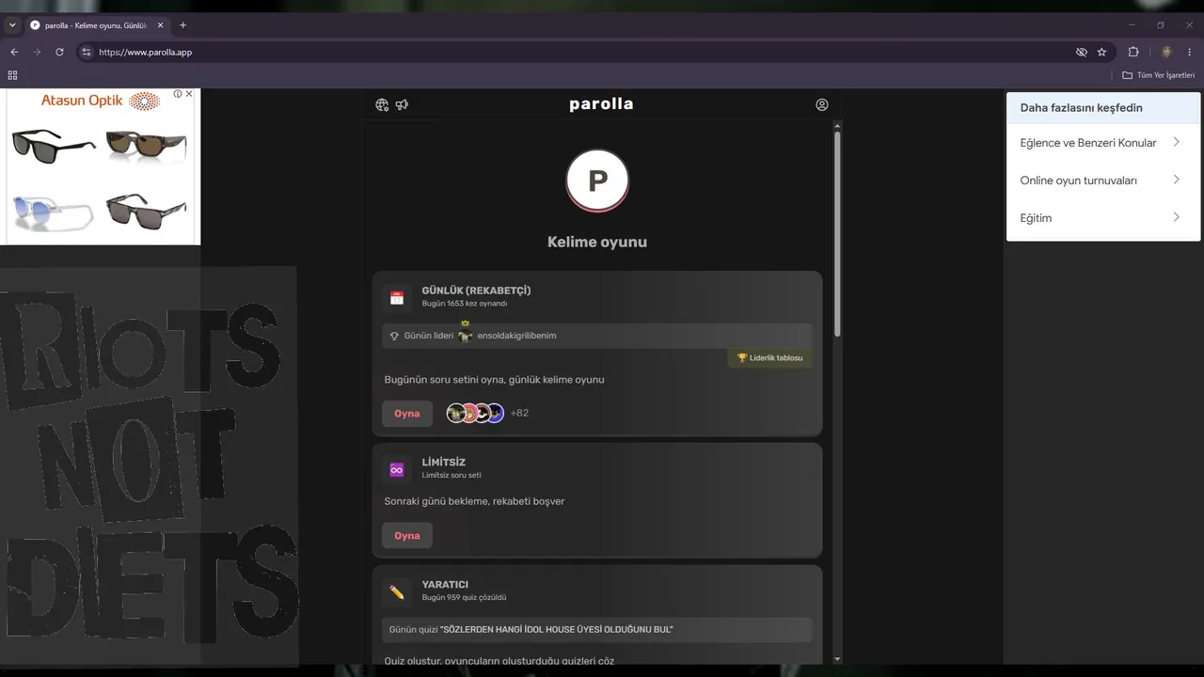Click the browser forward arrow
The height and width of the screenshot is (677, 1204).
click(37, 52)
